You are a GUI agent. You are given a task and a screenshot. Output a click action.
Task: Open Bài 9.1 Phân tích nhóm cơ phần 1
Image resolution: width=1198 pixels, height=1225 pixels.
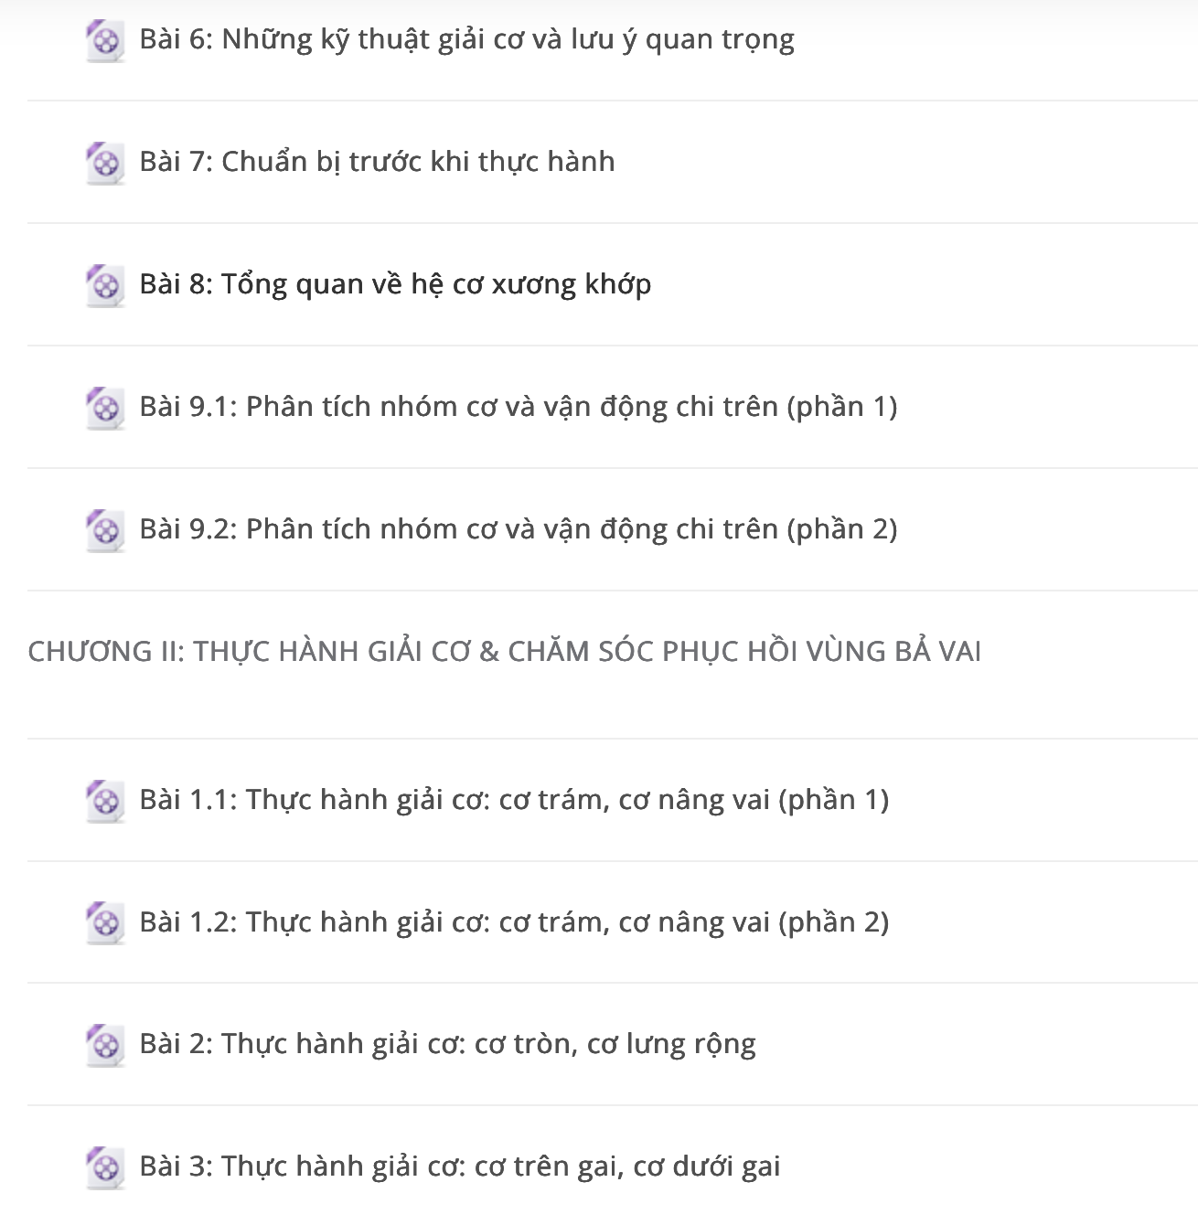point(519,407)
